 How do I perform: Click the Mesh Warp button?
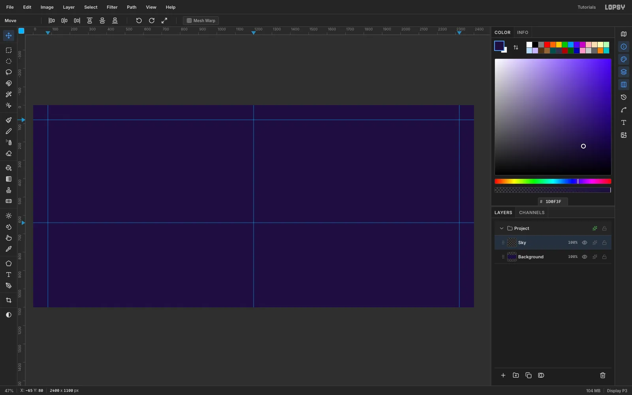tap(201, 21)
